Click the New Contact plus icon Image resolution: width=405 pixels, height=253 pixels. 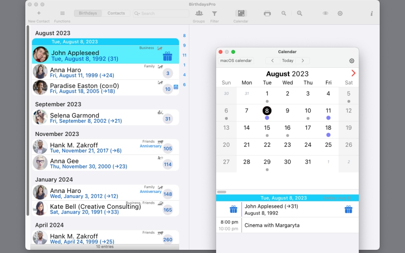click(x=39, y=13)
